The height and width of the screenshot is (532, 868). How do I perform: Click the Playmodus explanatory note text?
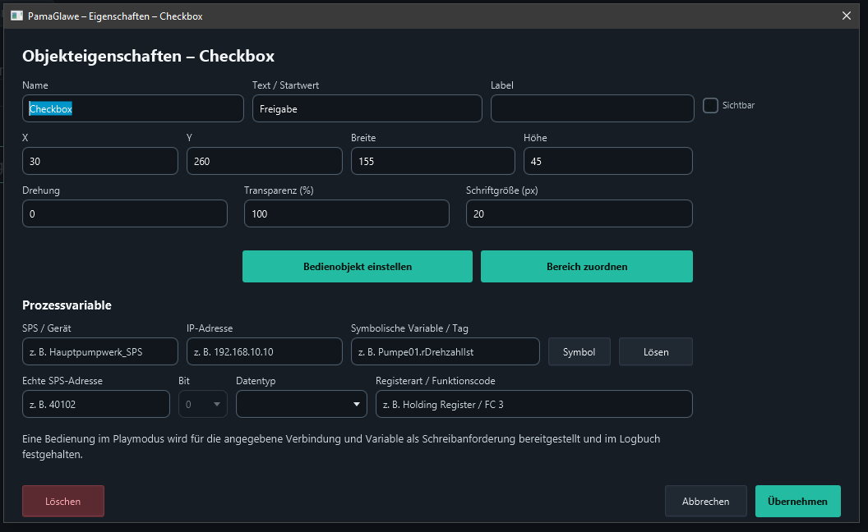pyautogui.click(x=341, y=447)
